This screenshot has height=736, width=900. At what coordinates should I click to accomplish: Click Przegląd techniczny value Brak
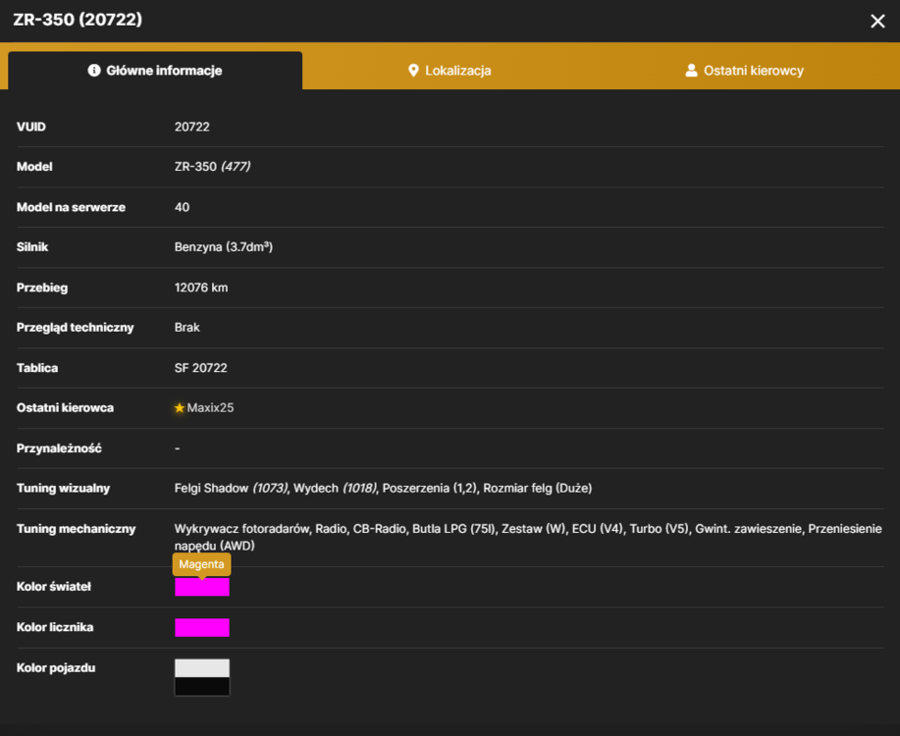tap(187, 327)
